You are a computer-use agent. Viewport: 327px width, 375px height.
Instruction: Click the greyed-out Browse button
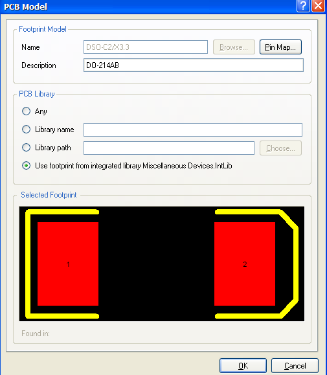234,47
